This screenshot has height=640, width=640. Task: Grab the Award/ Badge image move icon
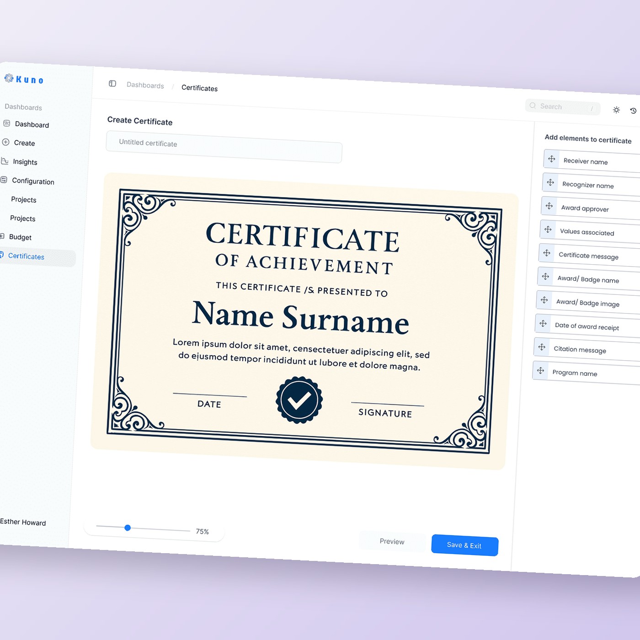[x=544, y=300]
